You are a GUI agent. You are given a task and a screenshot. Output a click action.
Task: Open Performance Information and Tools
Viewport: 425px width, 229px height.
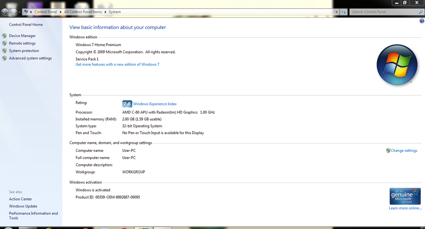pos(33,216)
